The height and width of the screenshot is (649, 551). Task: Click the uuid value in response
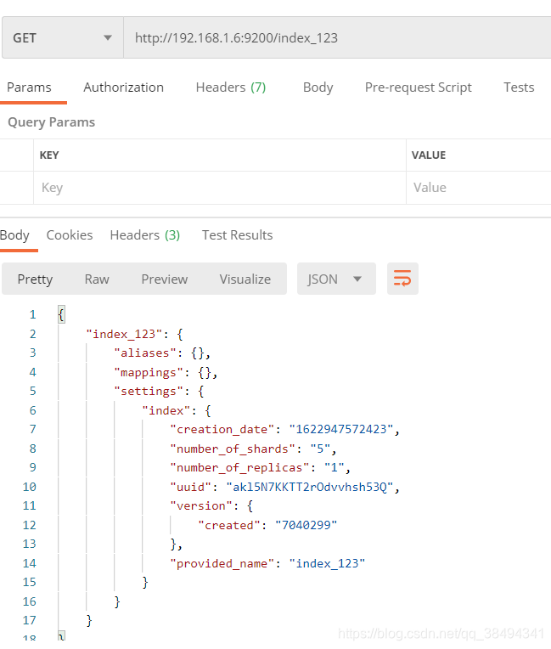point(311,487)
